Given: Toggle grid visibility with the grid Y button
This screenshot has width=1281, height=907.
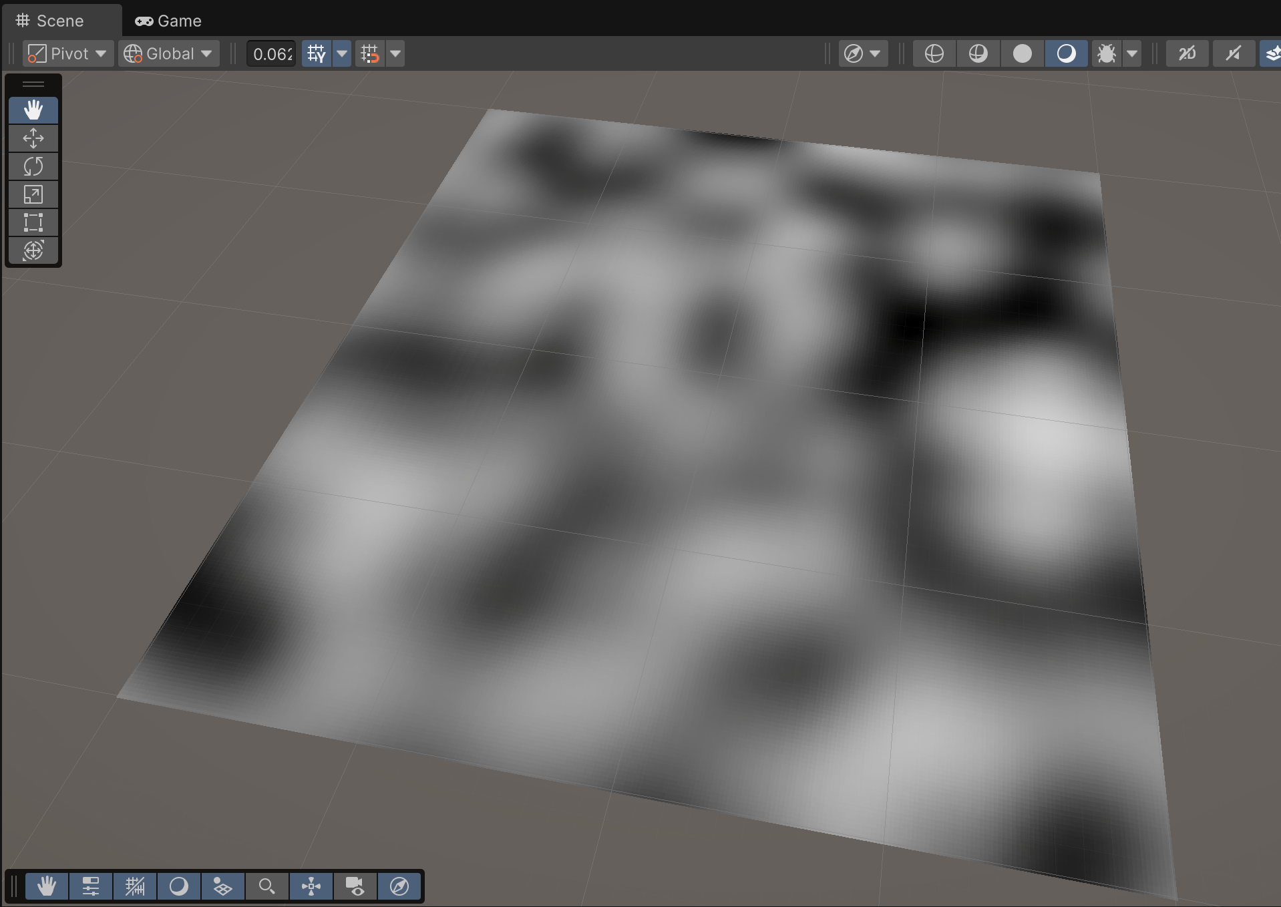Looking at the screenshot, I should pyautogui.click(x=317, y=53).
